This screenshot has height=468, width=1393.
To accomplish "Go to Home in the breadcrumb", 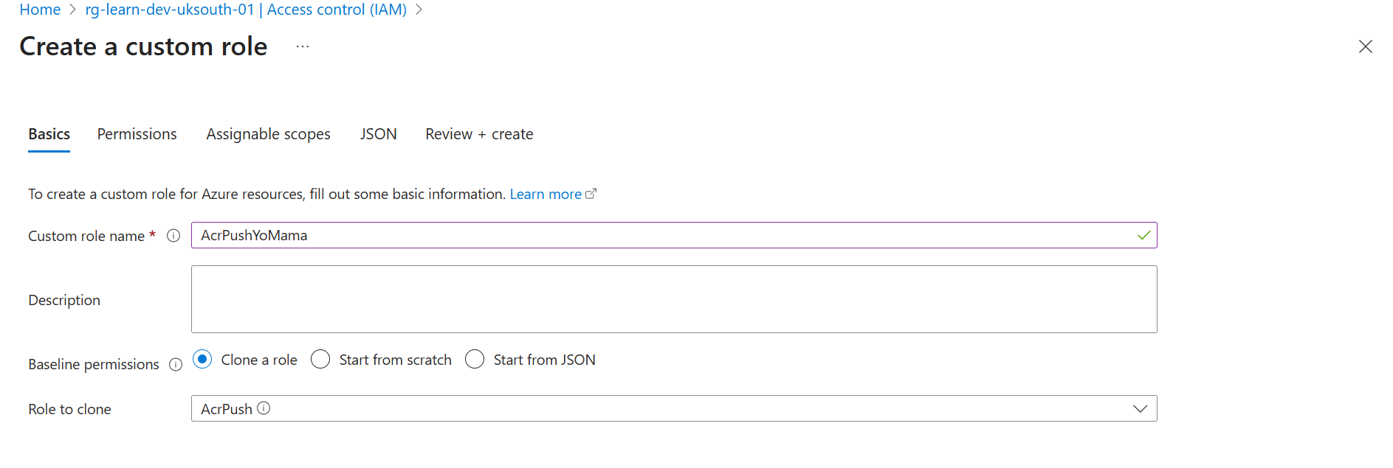I will coord(40,10).
